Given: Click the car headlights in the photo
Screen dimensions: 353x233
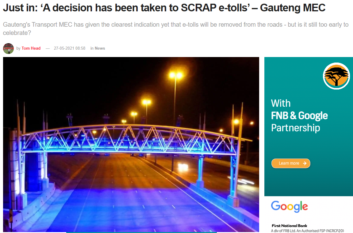Looking at the screenshot, I should point(183,167).
